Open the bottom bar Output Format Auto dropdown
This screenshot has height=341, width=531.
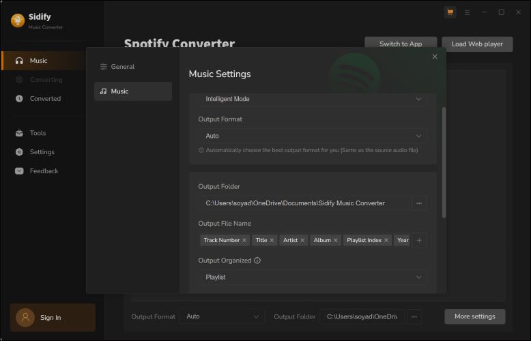pos(221,316)
